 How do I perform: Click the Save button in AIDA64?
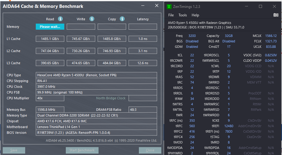tap(14, 150)
